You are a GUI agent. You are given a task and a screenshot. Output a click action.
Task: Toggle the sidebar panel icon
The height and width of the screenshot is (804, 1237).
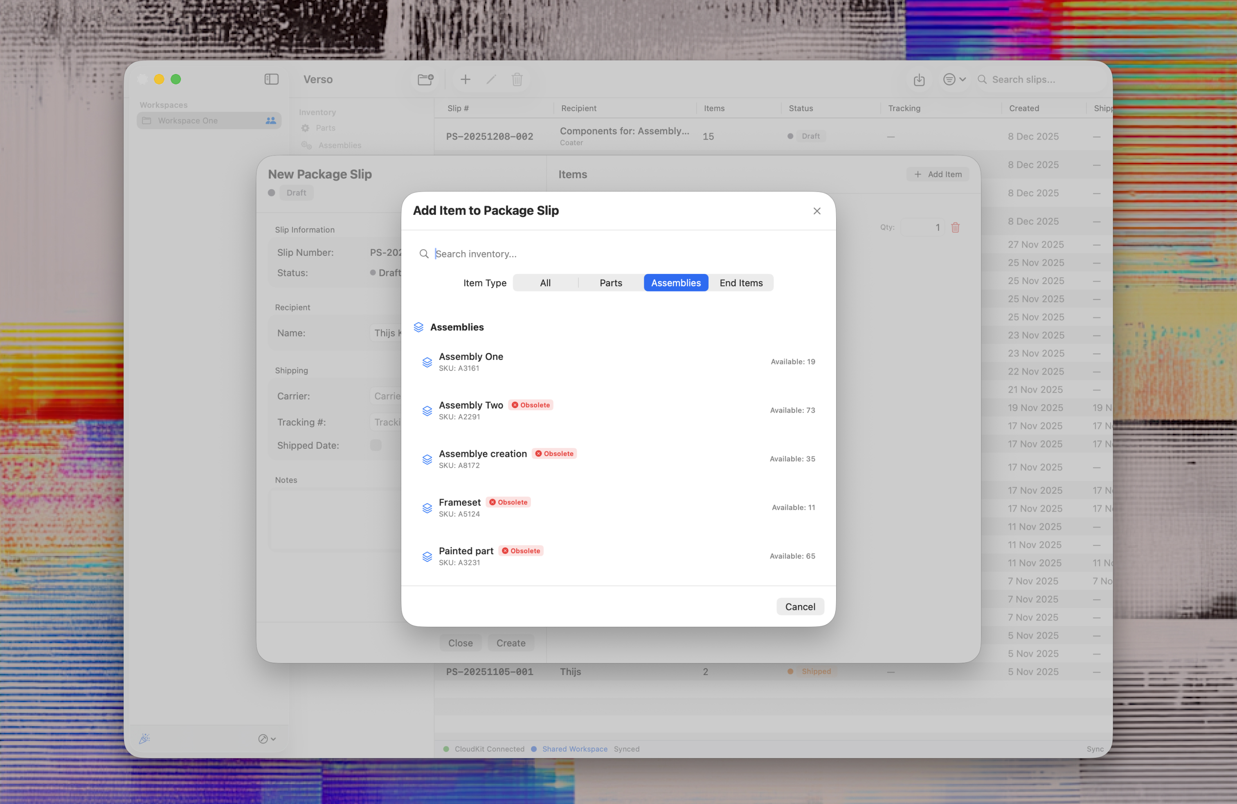click(x=271, y=79)
